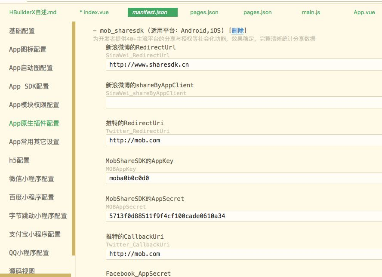382x277 pixels.
Task: Open the App.vue tab
Action: [364, 12]
